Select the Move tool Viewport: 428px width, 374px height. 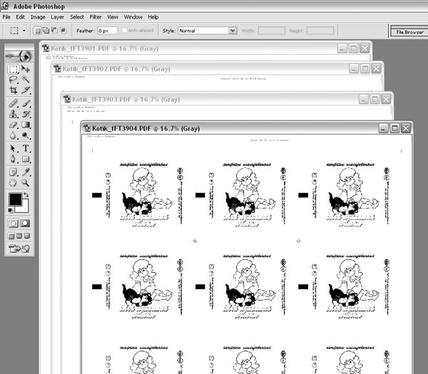coord(26,69)
